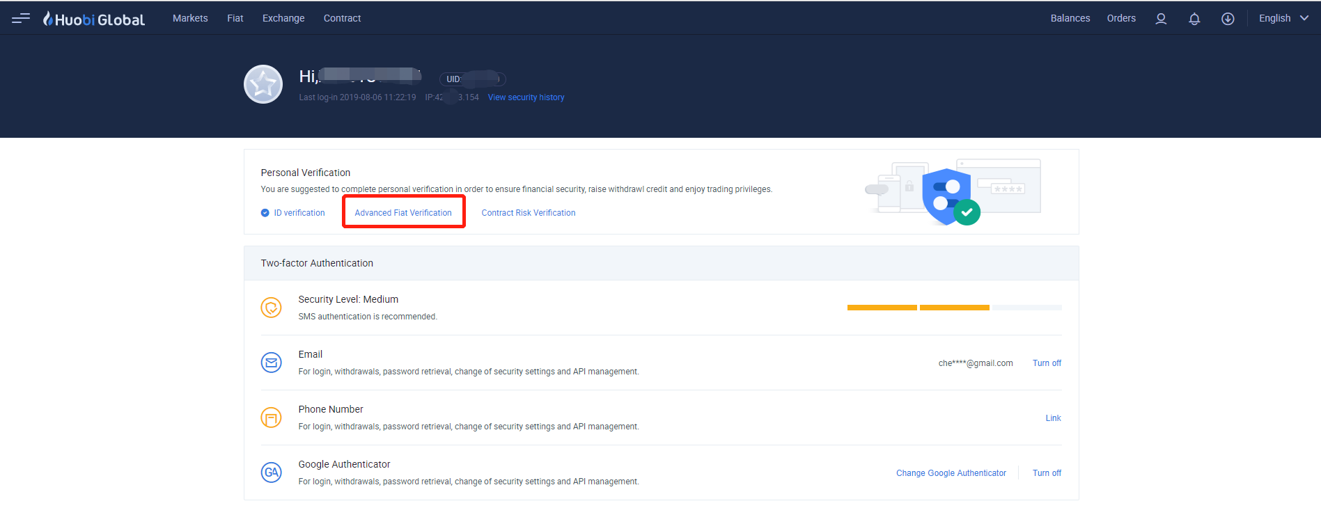Click the star profile avatar
The image size is (1321, 508).
point(263,84)
